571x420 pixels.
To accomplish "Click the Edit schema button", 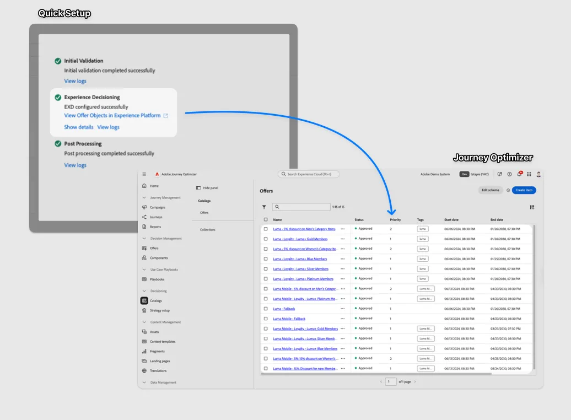I will pos(490,190).
